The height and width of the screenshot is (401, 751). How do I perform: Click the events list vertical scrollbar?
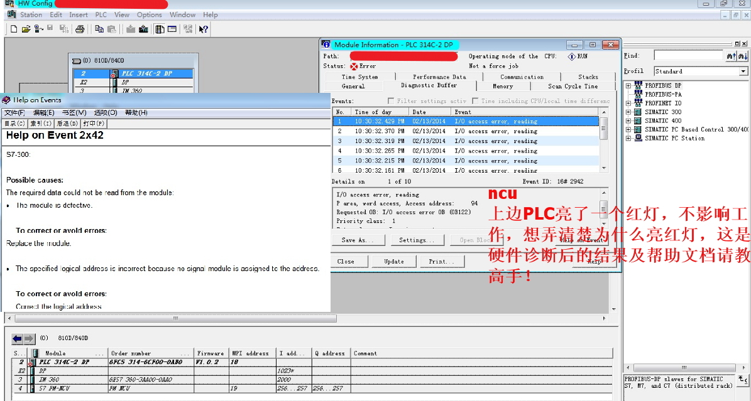click(604, 140)
